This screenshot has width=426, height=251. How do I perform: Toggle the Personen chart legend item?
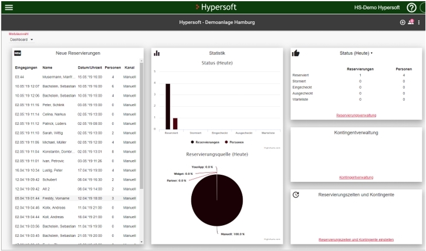point(234,142)
